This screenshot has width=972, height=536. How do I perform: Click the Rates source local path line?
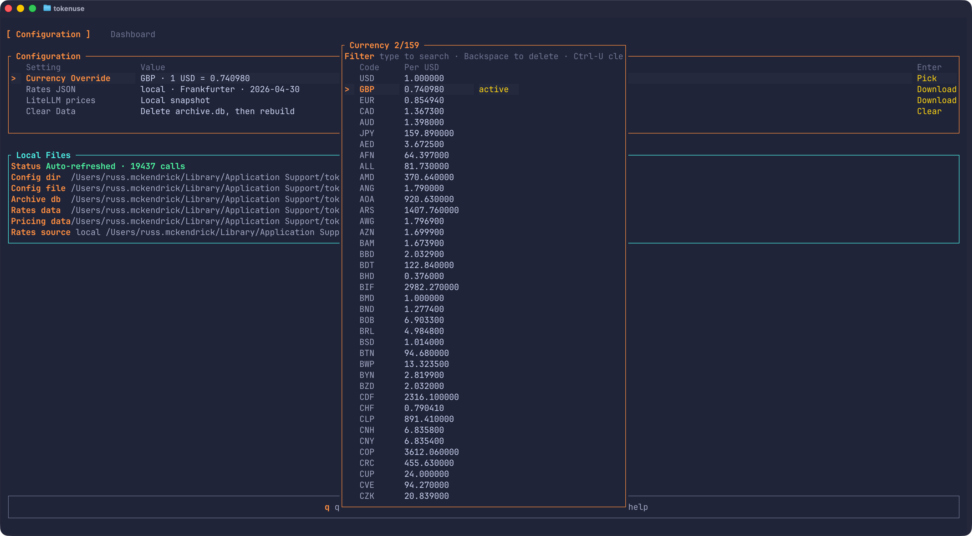pos(175,232)
